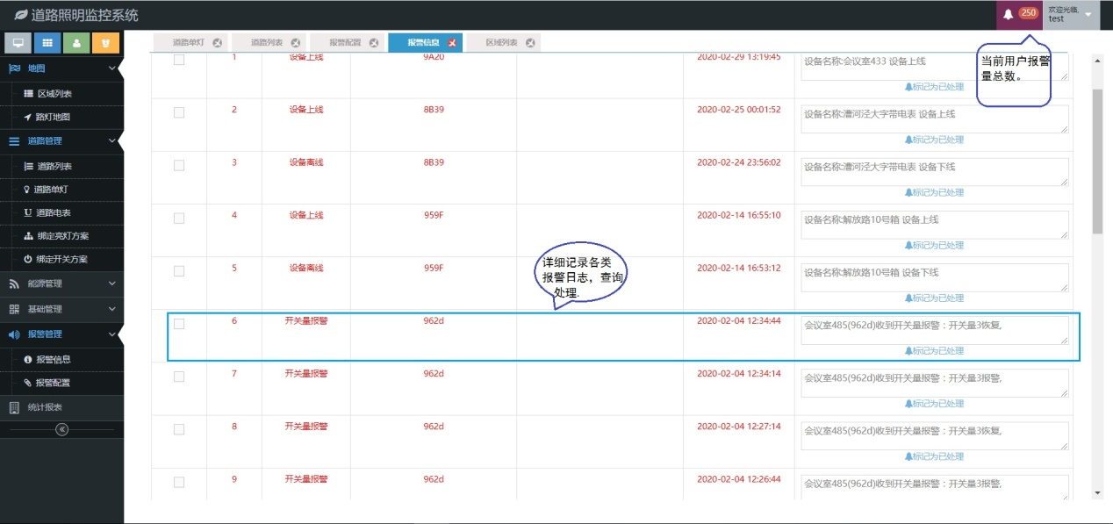Mark row 3 alarm as handled (标记为已处理)

935,192
